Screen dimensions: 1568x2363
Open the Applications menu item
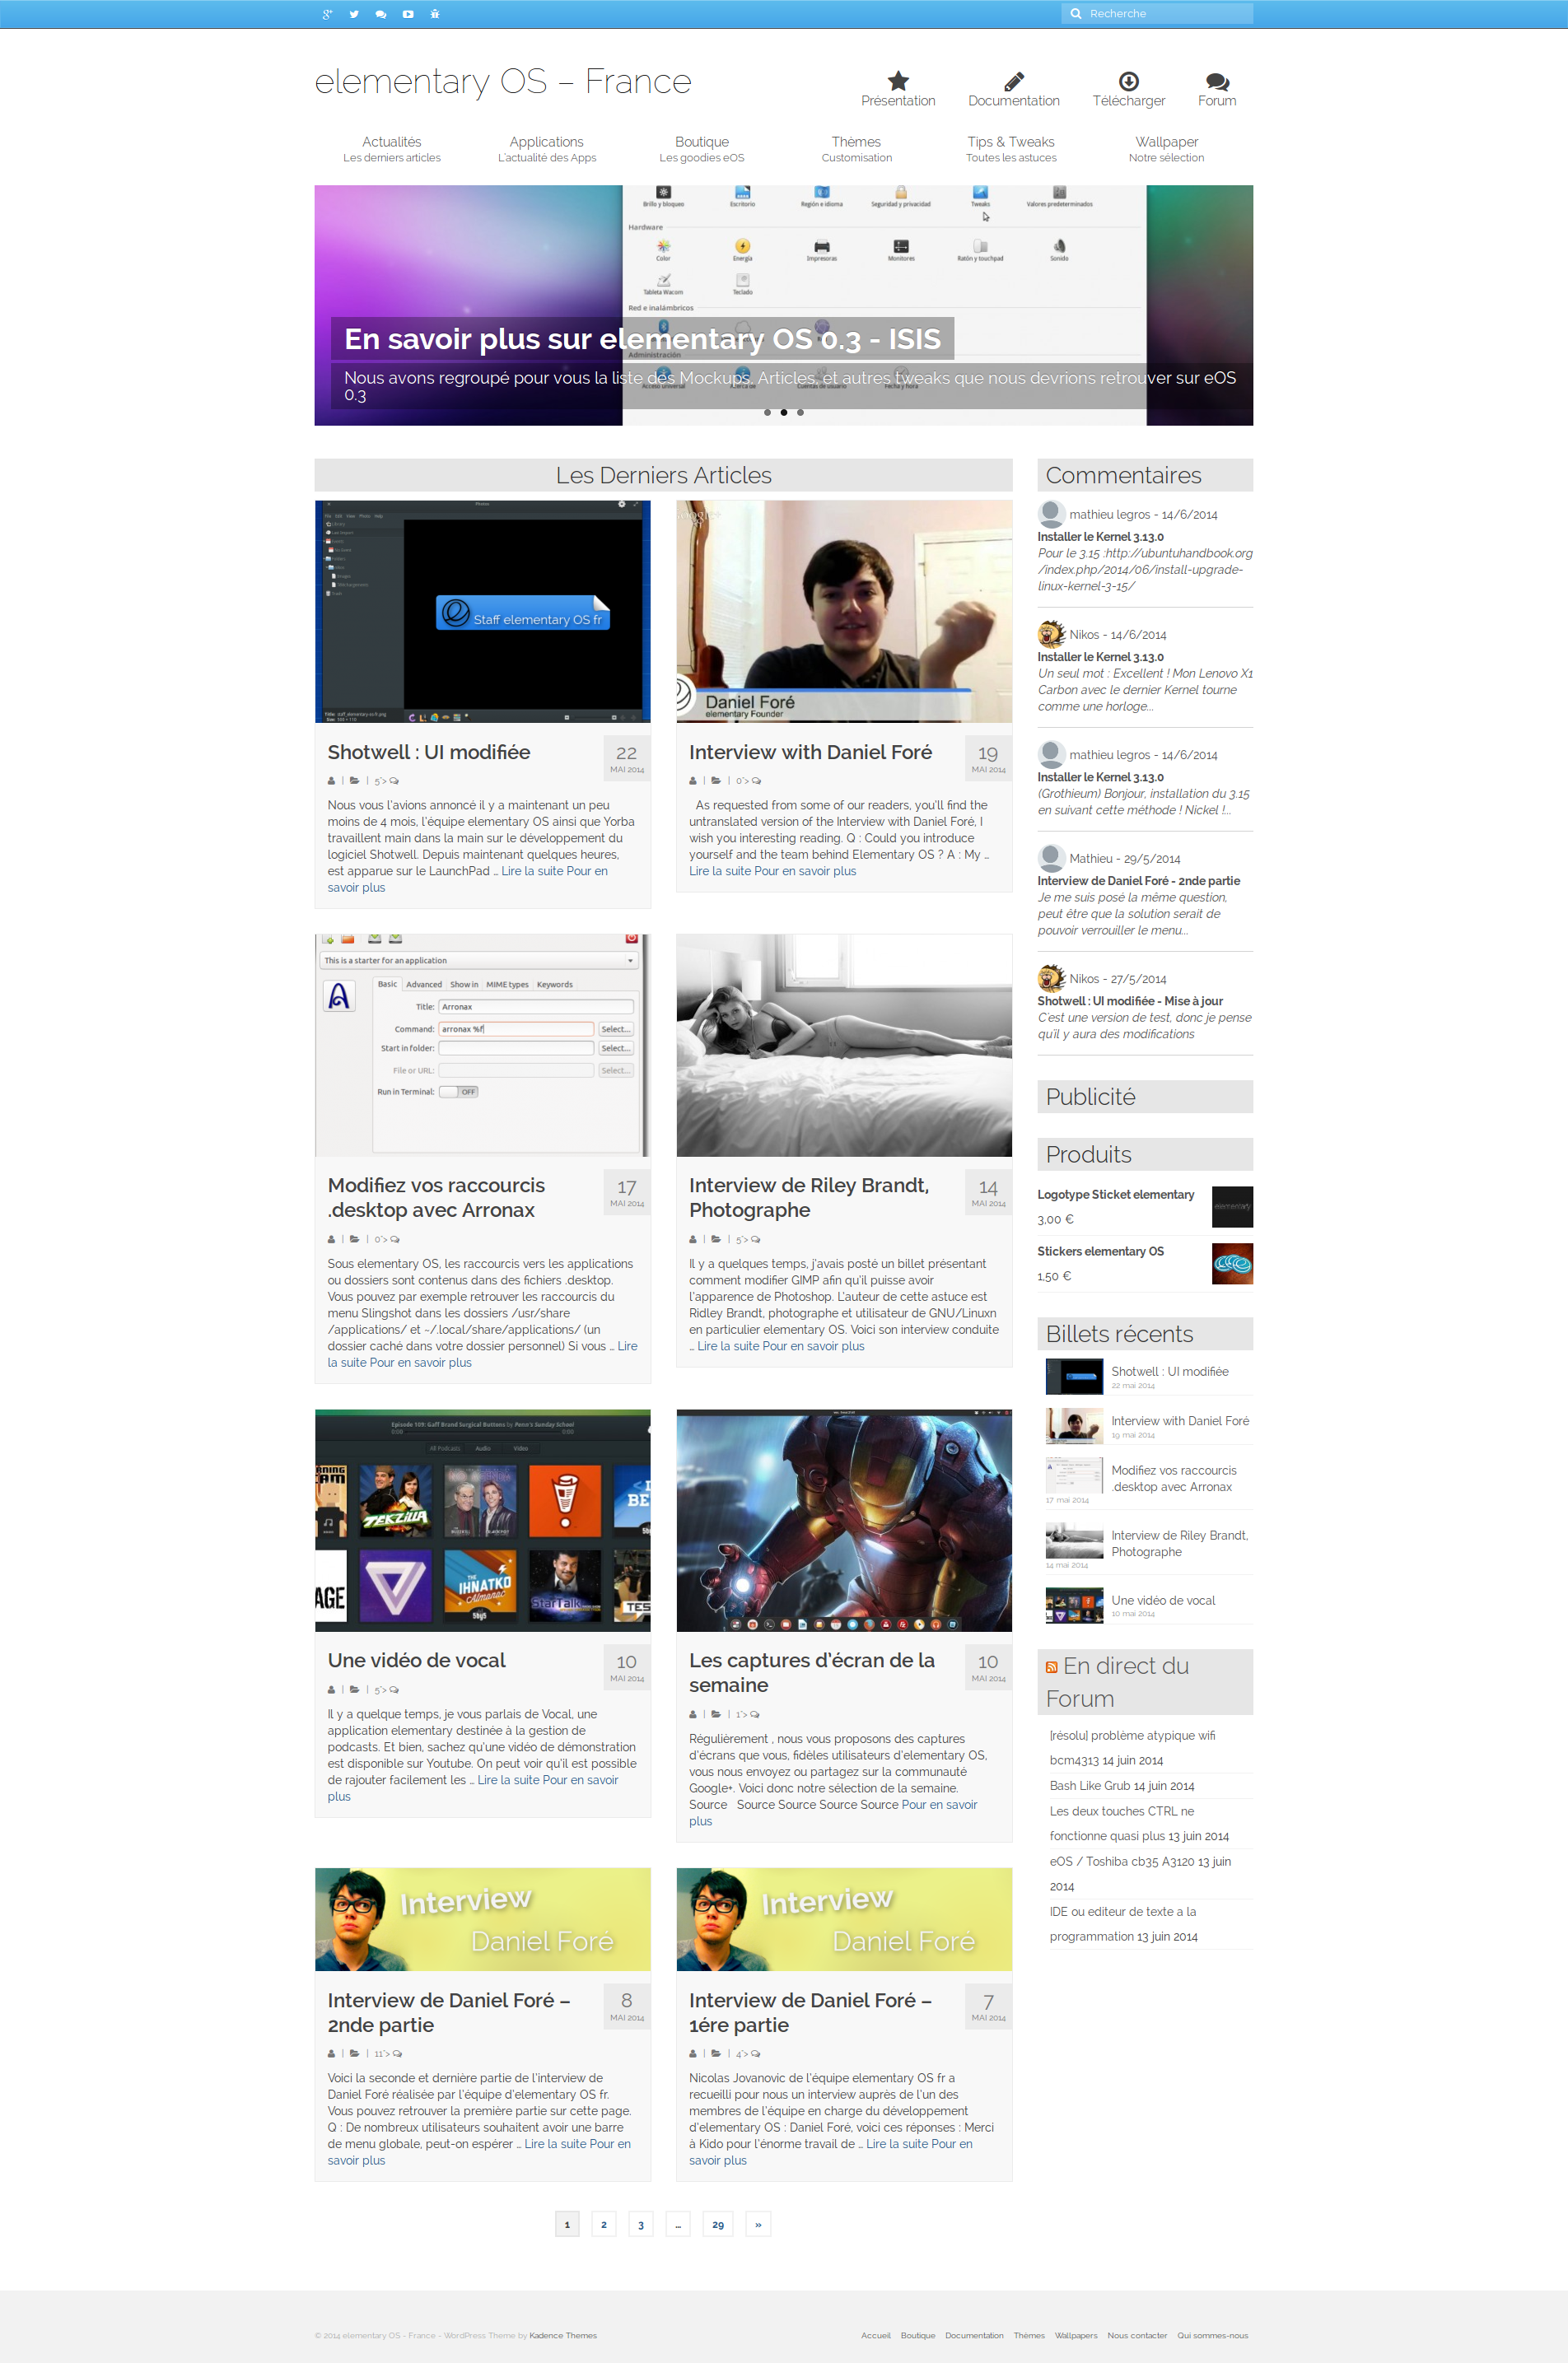click(x=547, y=149)
